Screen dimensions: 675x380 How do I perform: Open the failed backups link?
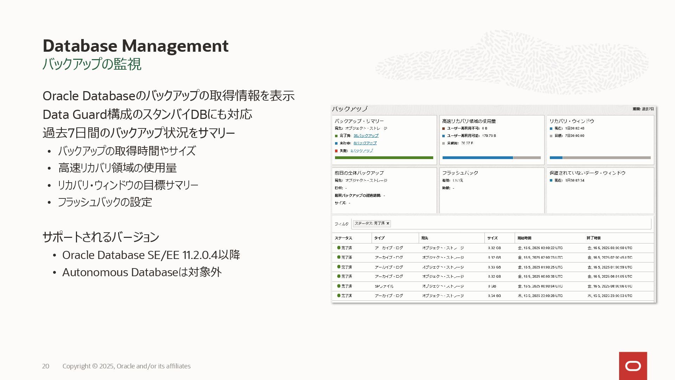pos(361,151)
